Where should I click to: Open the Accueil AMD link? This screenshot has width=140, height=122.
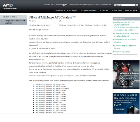[x=49, y=5]
